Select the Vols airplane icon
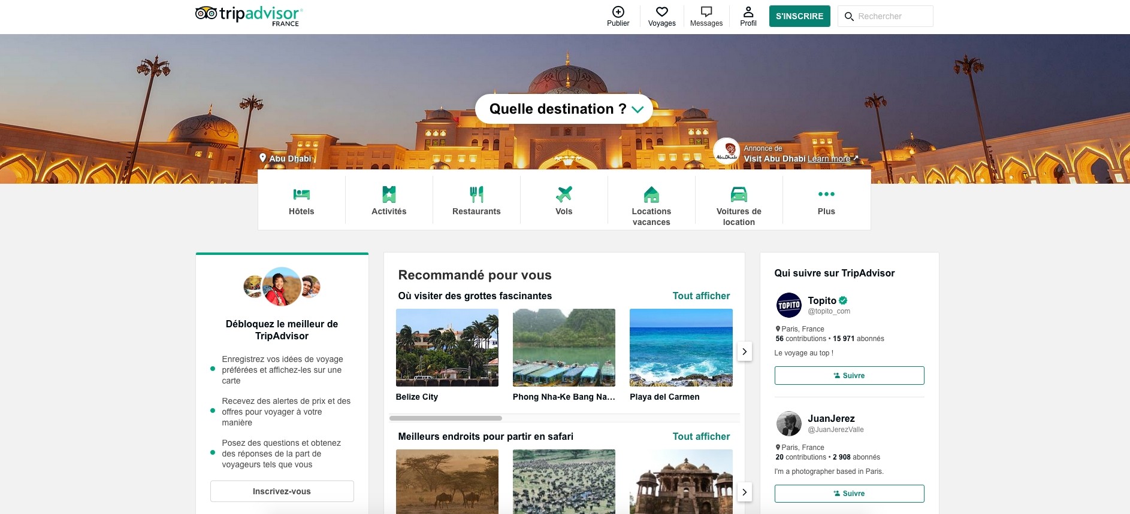This screenshot has height=514, width=1130. [564, 194]
